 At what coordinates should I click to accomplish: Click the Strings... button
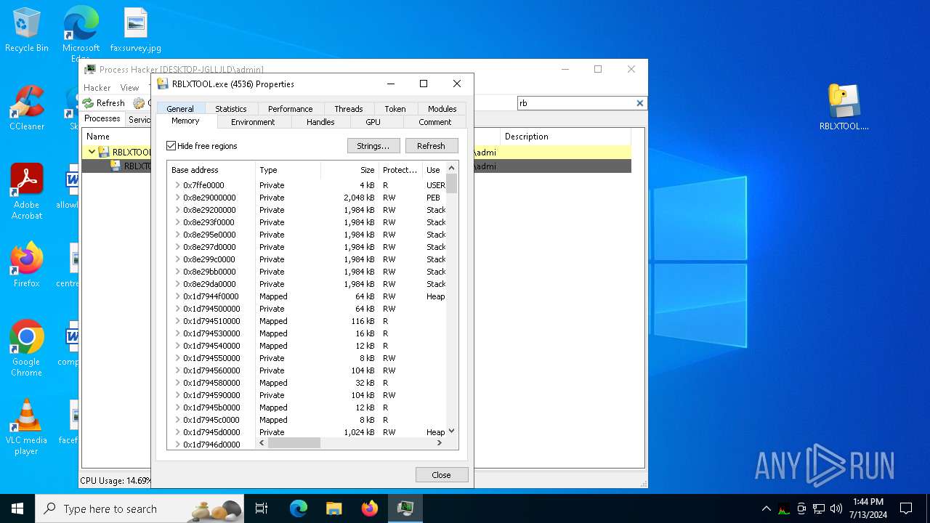pyautogui.click(x=373, y=146)
